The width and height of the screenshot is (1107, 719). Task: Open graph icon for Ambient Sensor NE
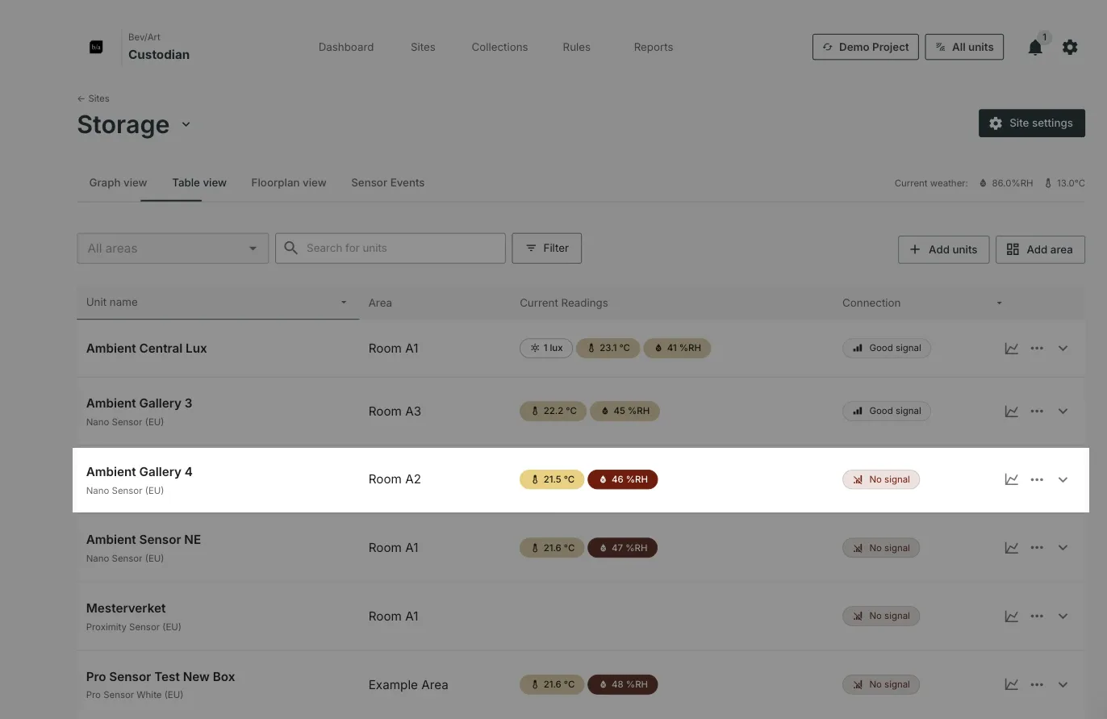click(x=1011, y=548)
